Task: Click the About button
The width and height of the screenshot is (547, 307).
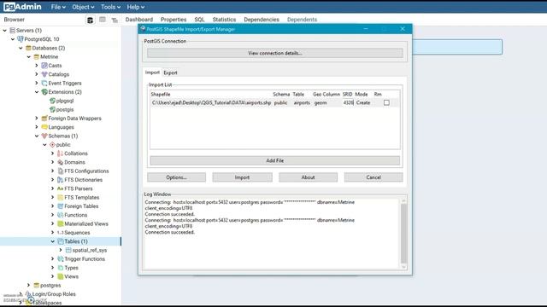Action: (308, 177)
